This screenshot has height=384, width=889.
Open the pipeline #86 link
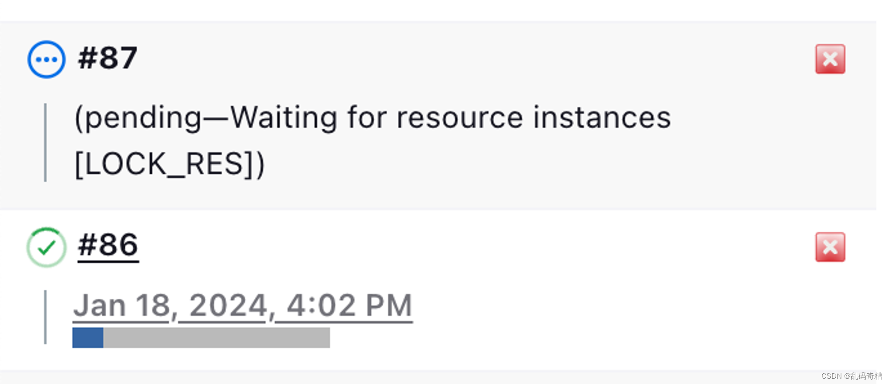[x=108, y=245]
